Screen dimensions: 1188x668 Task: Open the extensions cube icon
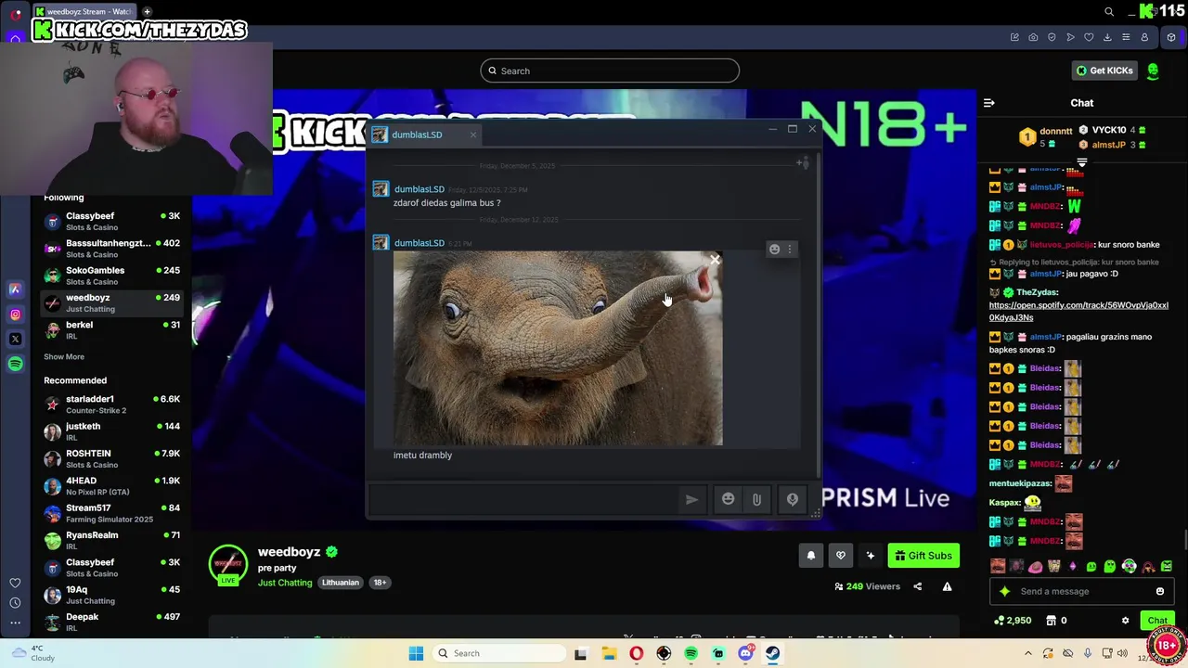point(1171,37)
